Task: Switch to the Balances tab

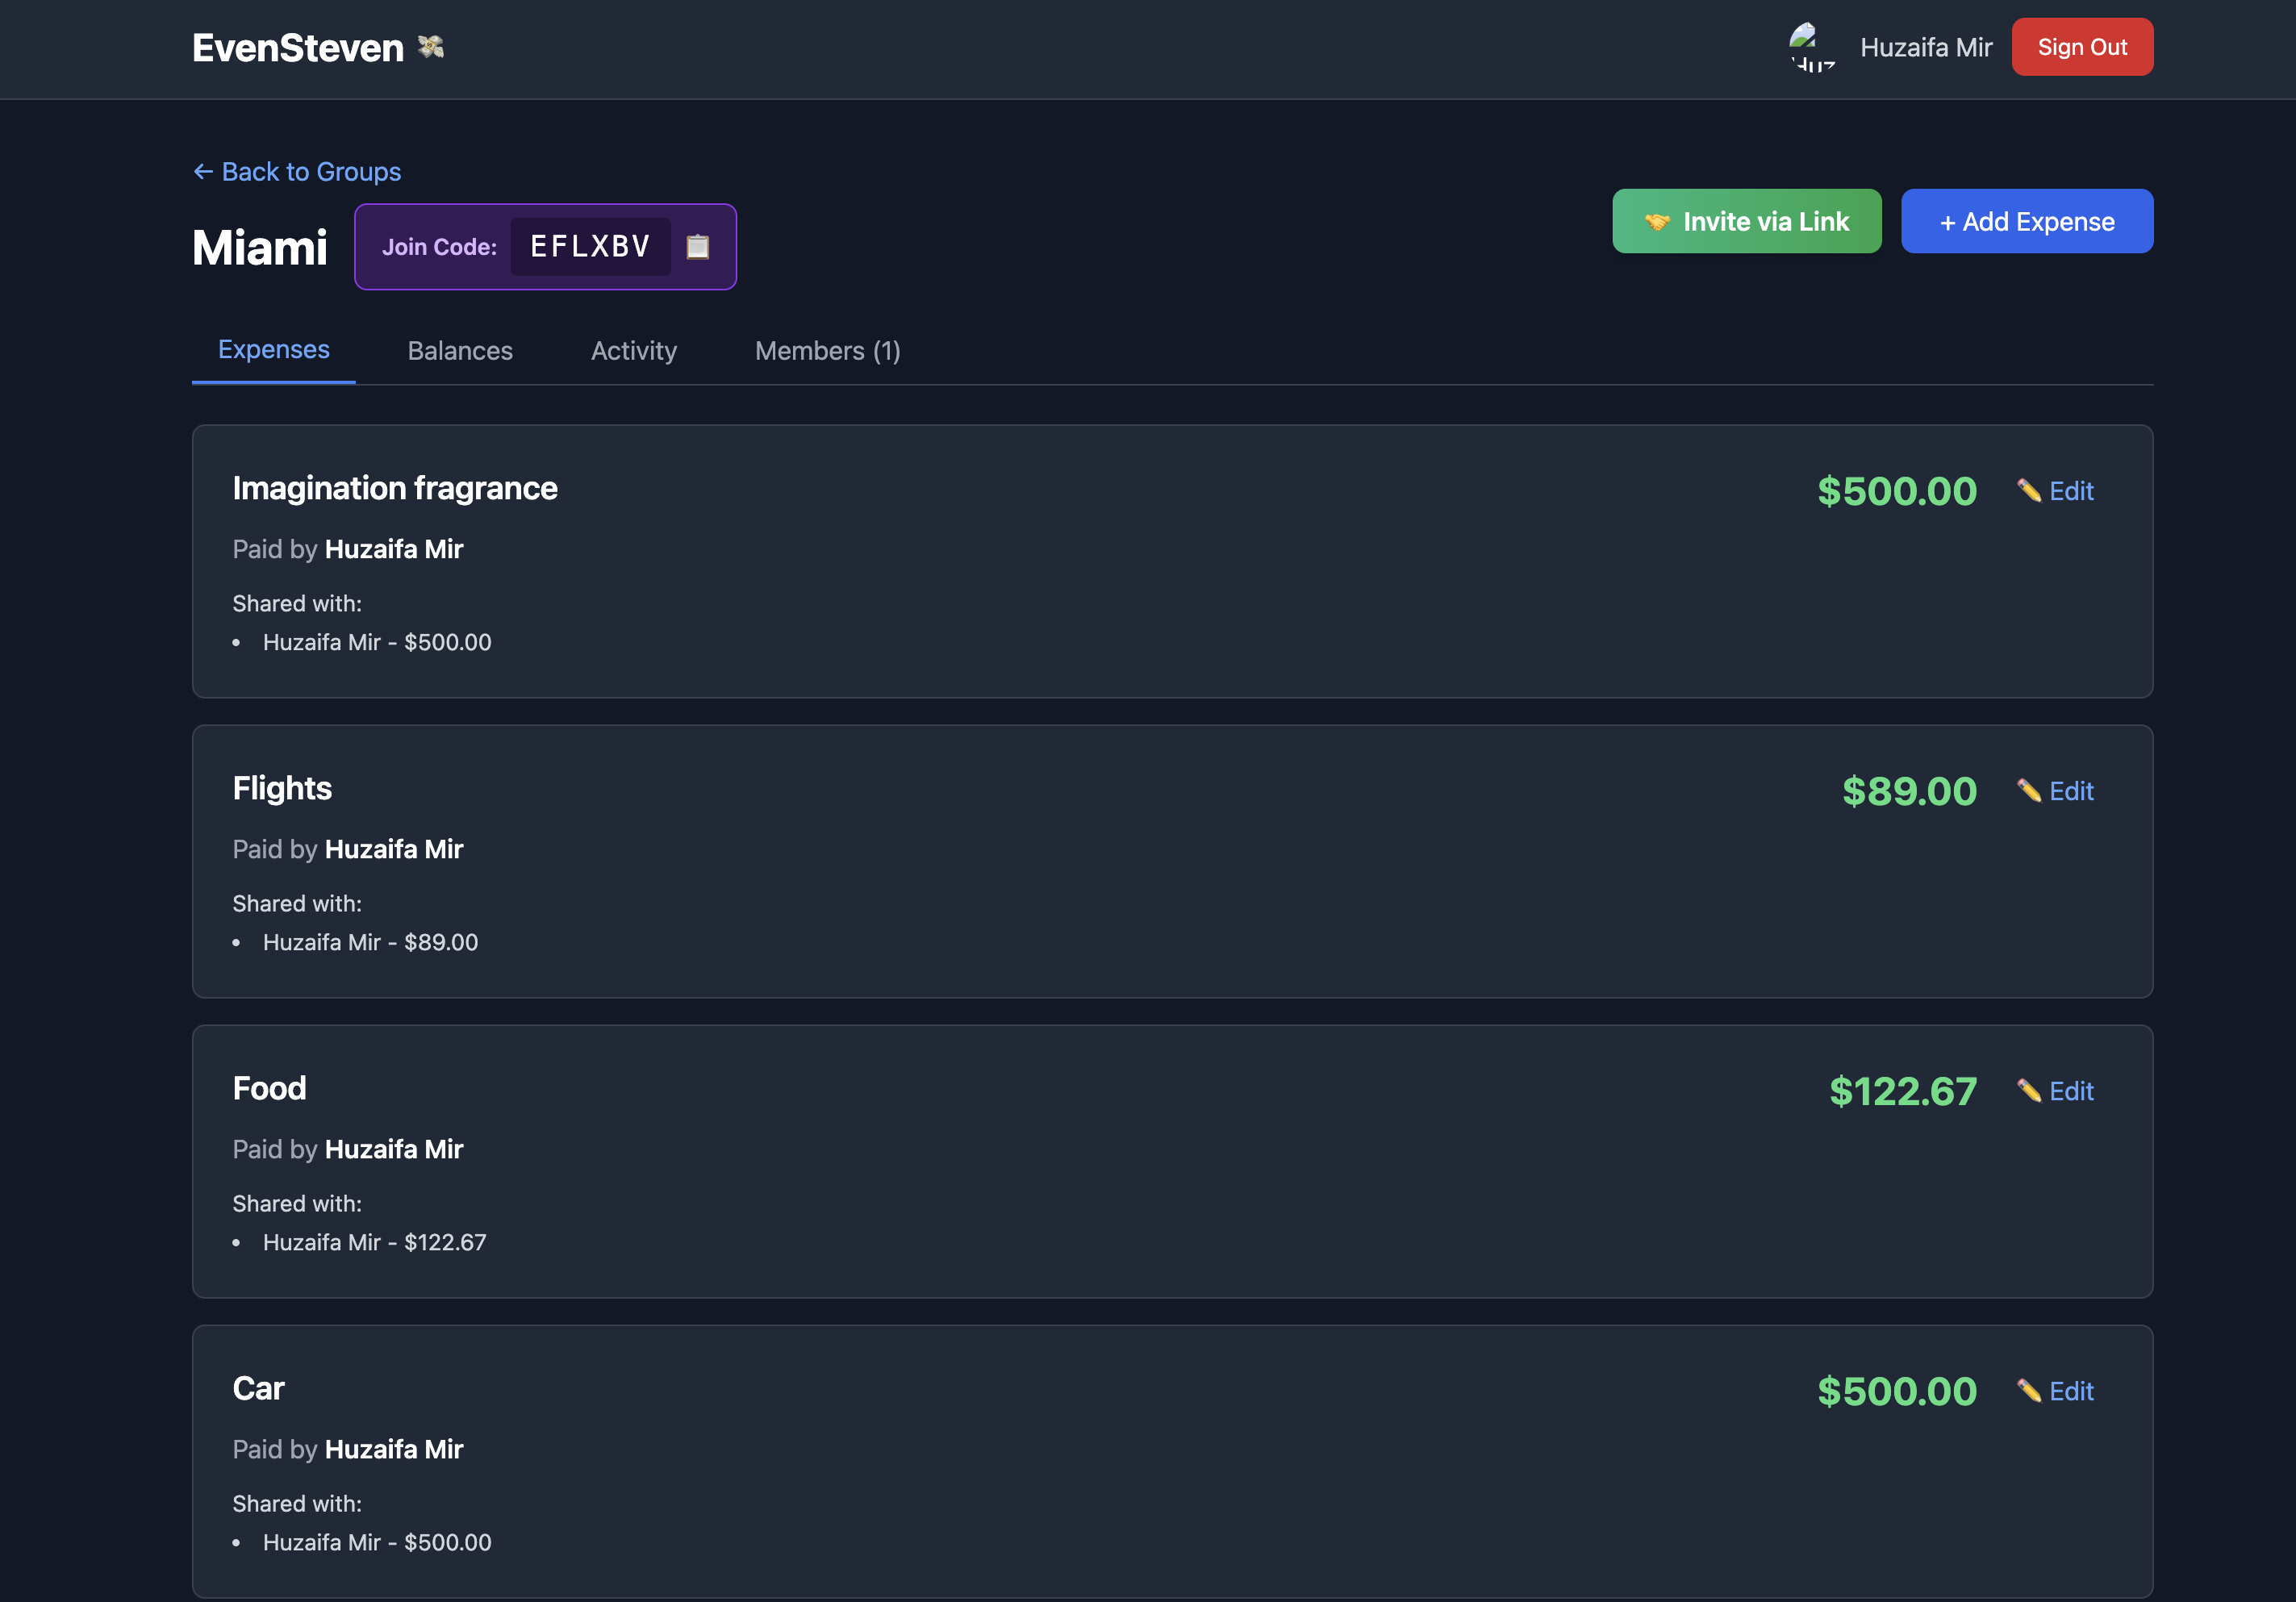Action: click(460, 351)
